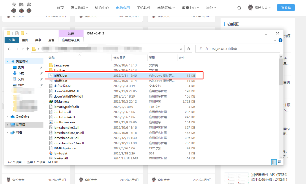The width and height of the screenshot is (306, 184).
Task: Open the 文件 ribbon tab
Action: pyautogui.click(x=12, y=40)
